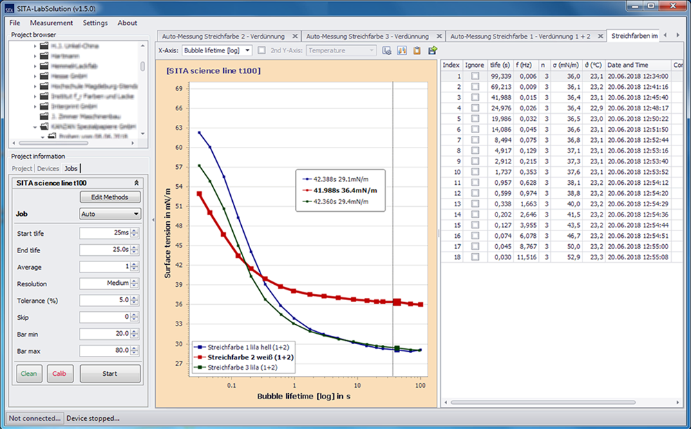
Task: Click the clipboard copy icon in toolbar
Action: tap(417, 50)
